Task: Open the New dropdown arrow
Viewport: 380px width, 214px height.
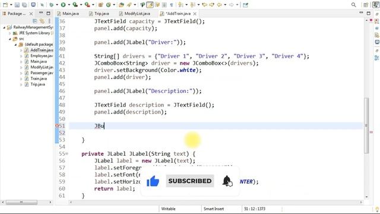Action: [x=11, y=5]
